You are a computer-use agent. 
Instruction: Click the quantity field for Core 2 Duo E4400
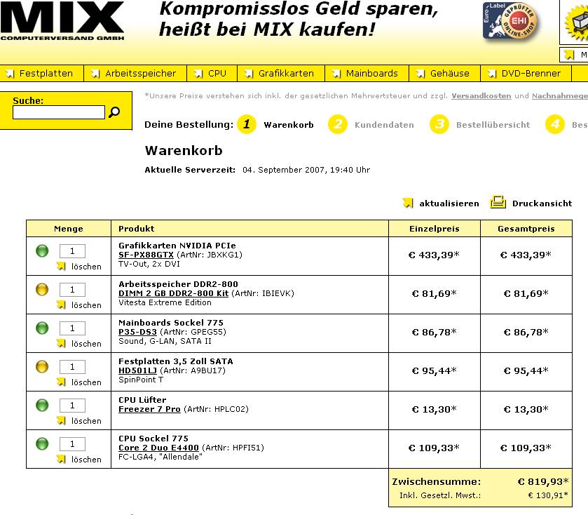pyautogui.click(x=72, y=444)
